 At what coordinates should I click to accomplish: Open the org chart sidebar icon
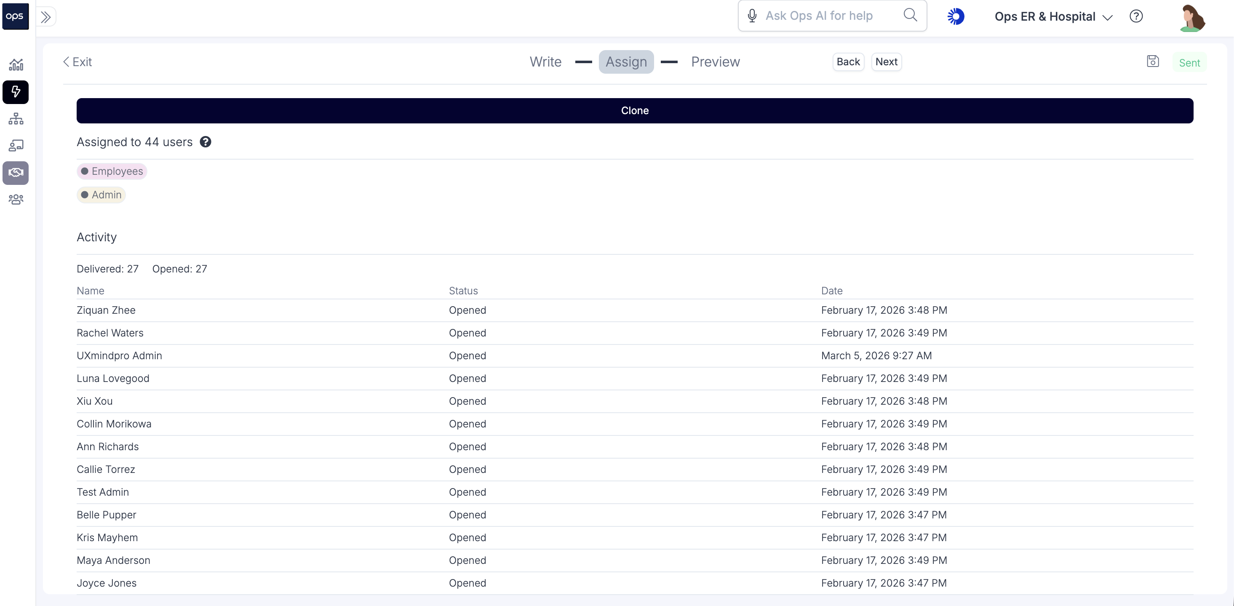point(16,119)
